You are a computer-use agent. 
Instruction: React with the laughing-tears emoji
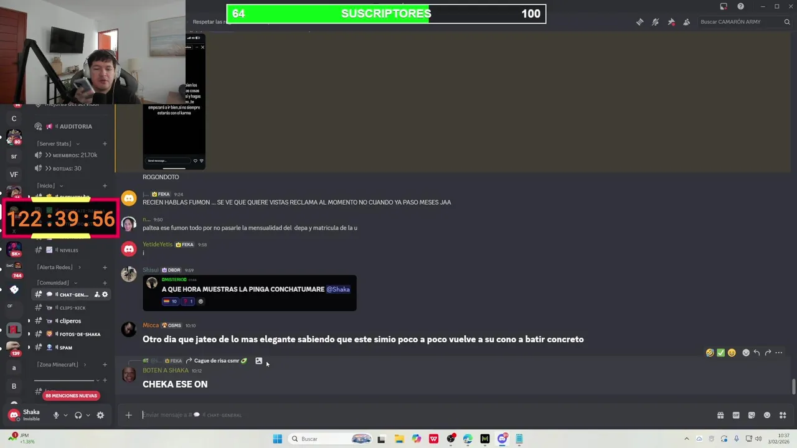click(710, 353)
